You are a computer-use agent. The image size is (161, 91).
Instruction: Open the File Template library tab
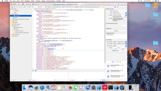[113, 62]
